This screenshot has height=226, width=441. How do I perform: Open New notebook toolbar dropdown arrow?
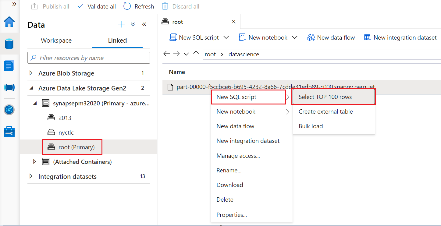(295, 37)
